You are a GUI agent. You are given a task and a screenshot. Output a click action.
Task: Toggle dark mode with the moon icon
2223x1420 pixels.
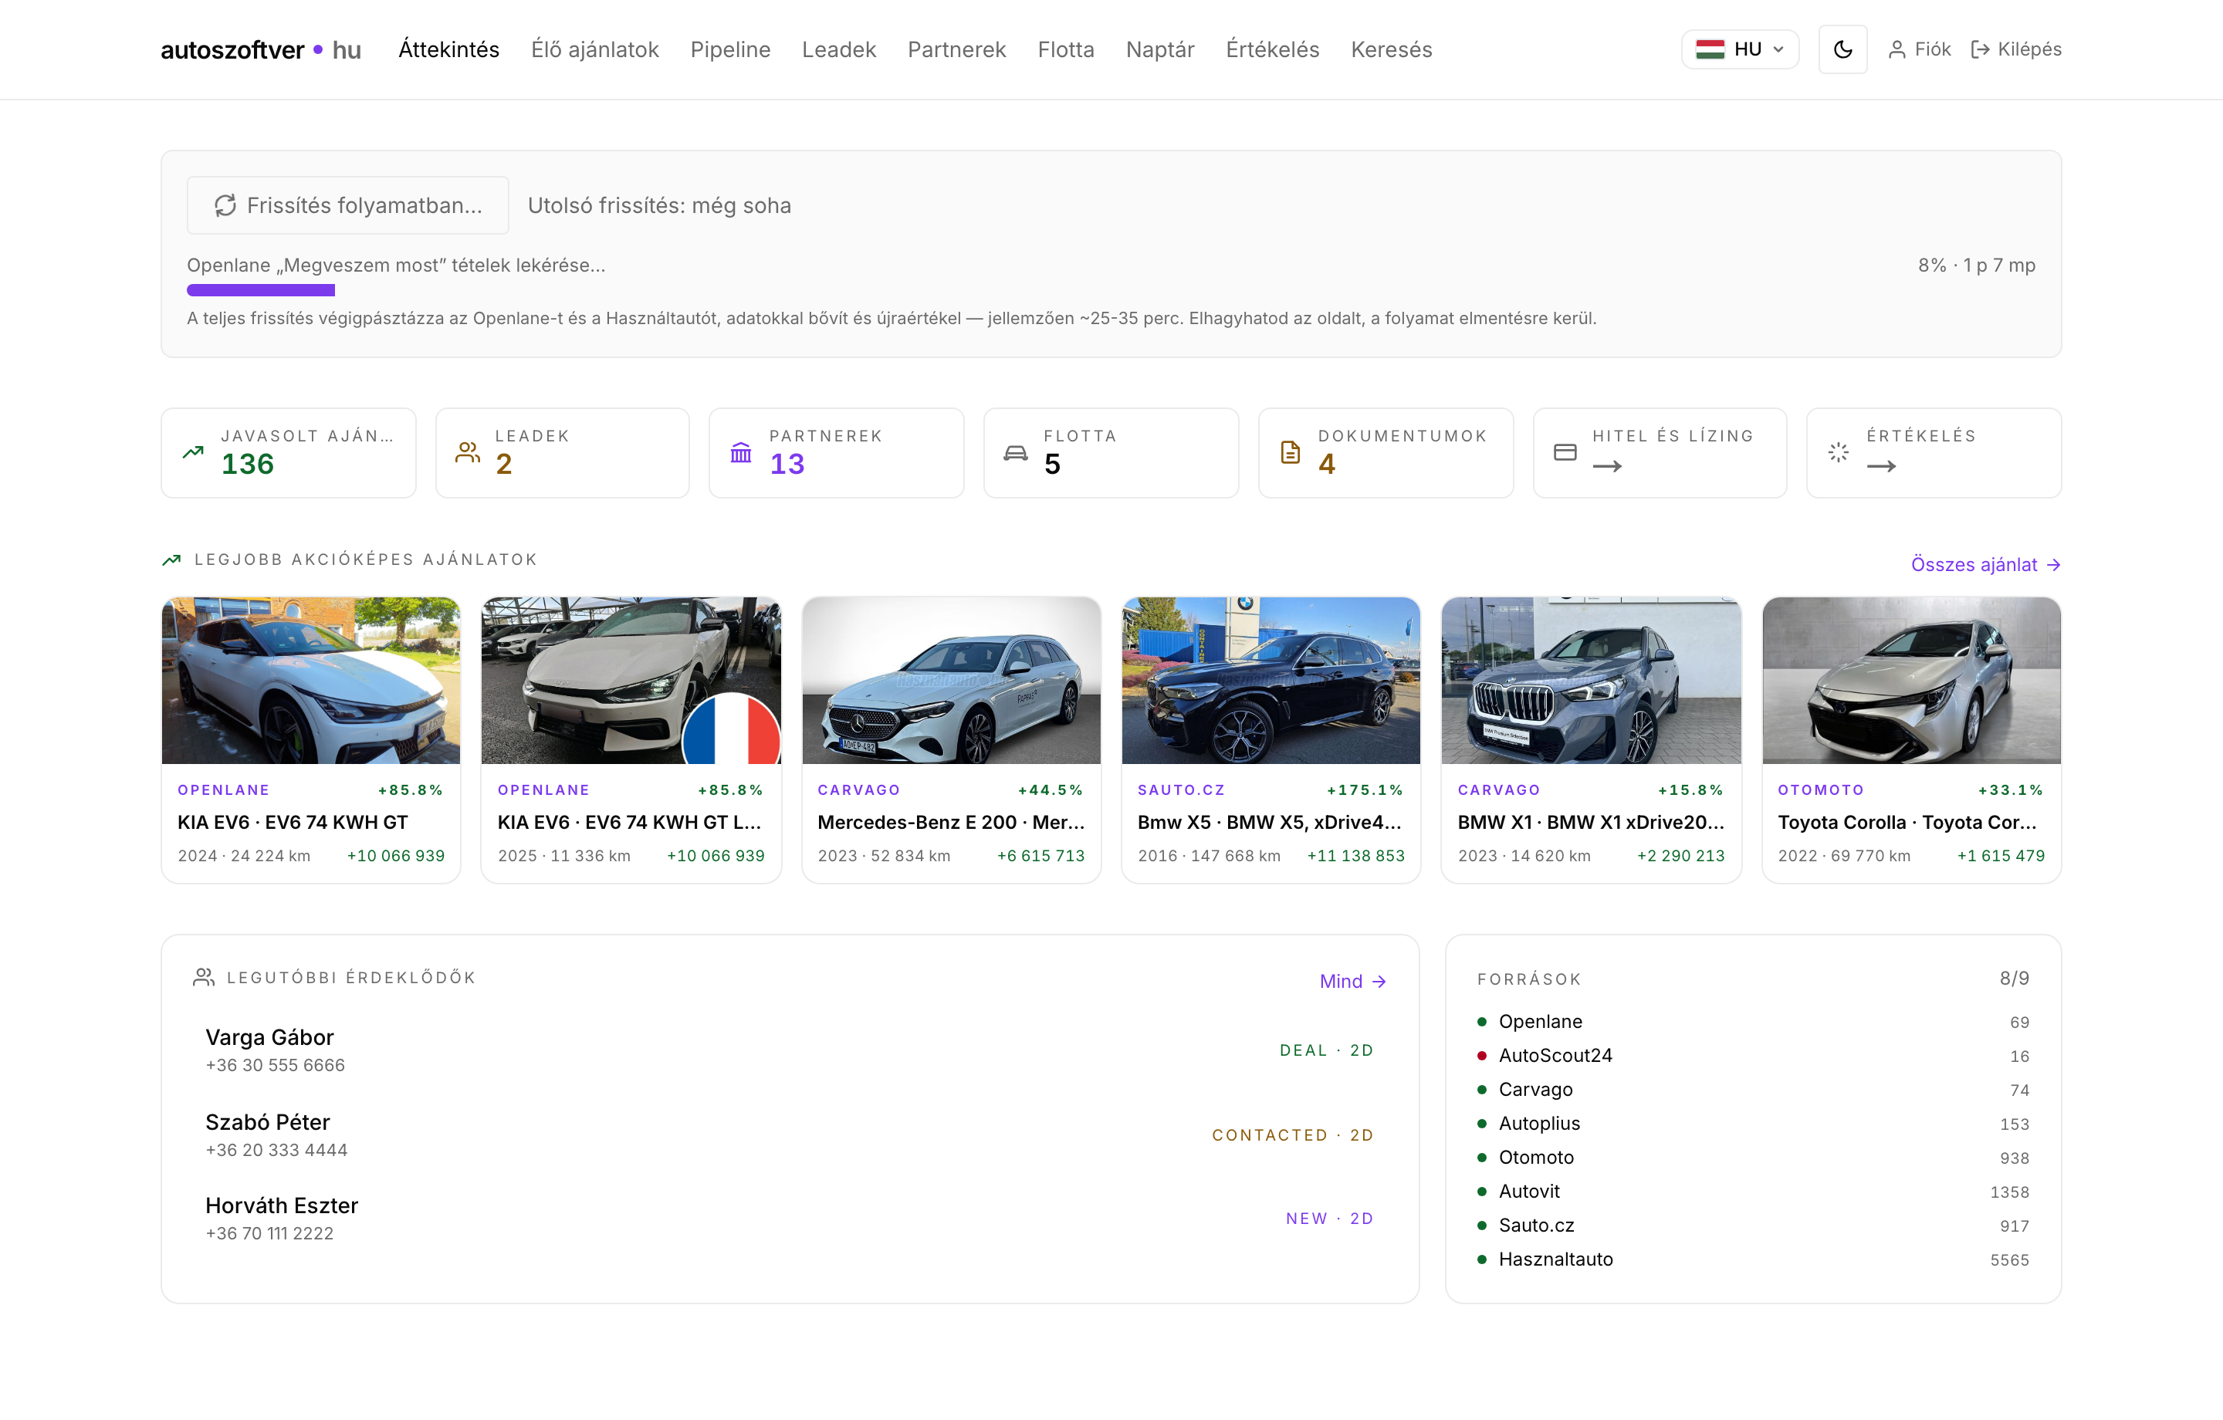pyautogui.click(x=1842, y=49)
